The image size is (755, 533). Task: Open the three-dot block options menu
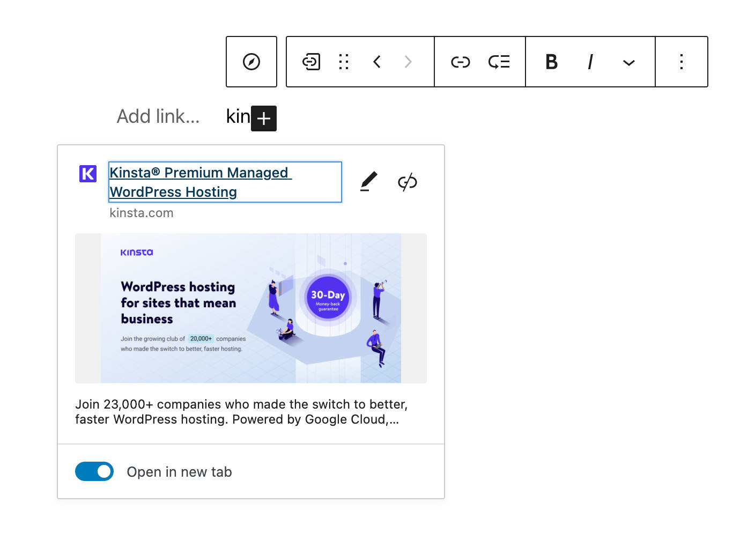click(x=682, y=62)
